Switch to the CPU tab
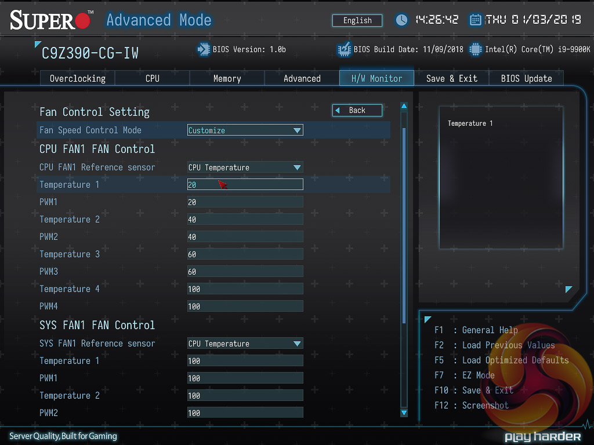The width and height of the screenshot is (594, 445). click(153, 78)
